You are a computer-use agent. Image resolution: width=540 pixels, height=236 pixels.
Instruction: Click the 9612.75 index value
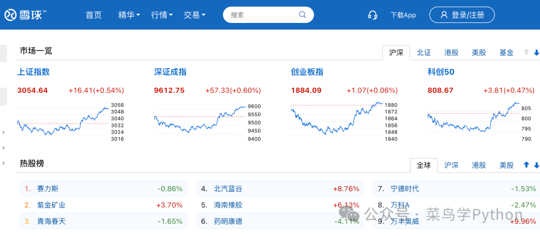tap(169, 91)
